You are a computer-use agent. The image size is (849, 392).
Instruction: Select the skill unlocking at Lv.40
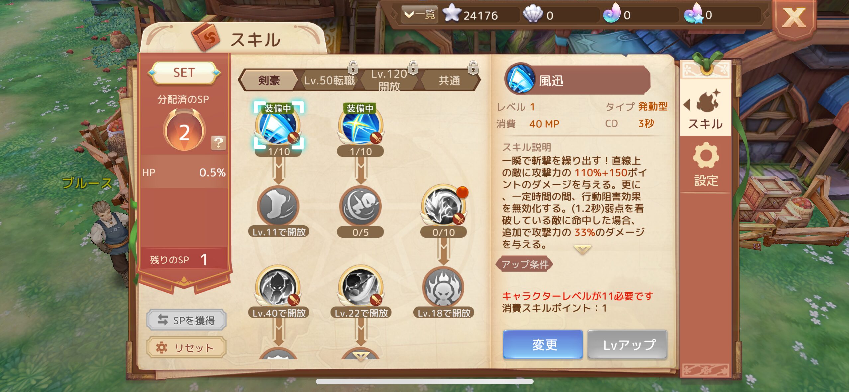click(278, 287)
